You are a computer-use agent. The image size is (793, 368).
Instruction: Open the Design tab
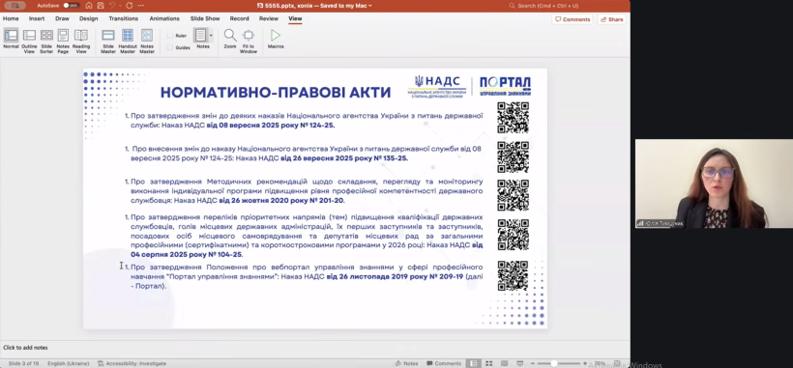(89, 18)
